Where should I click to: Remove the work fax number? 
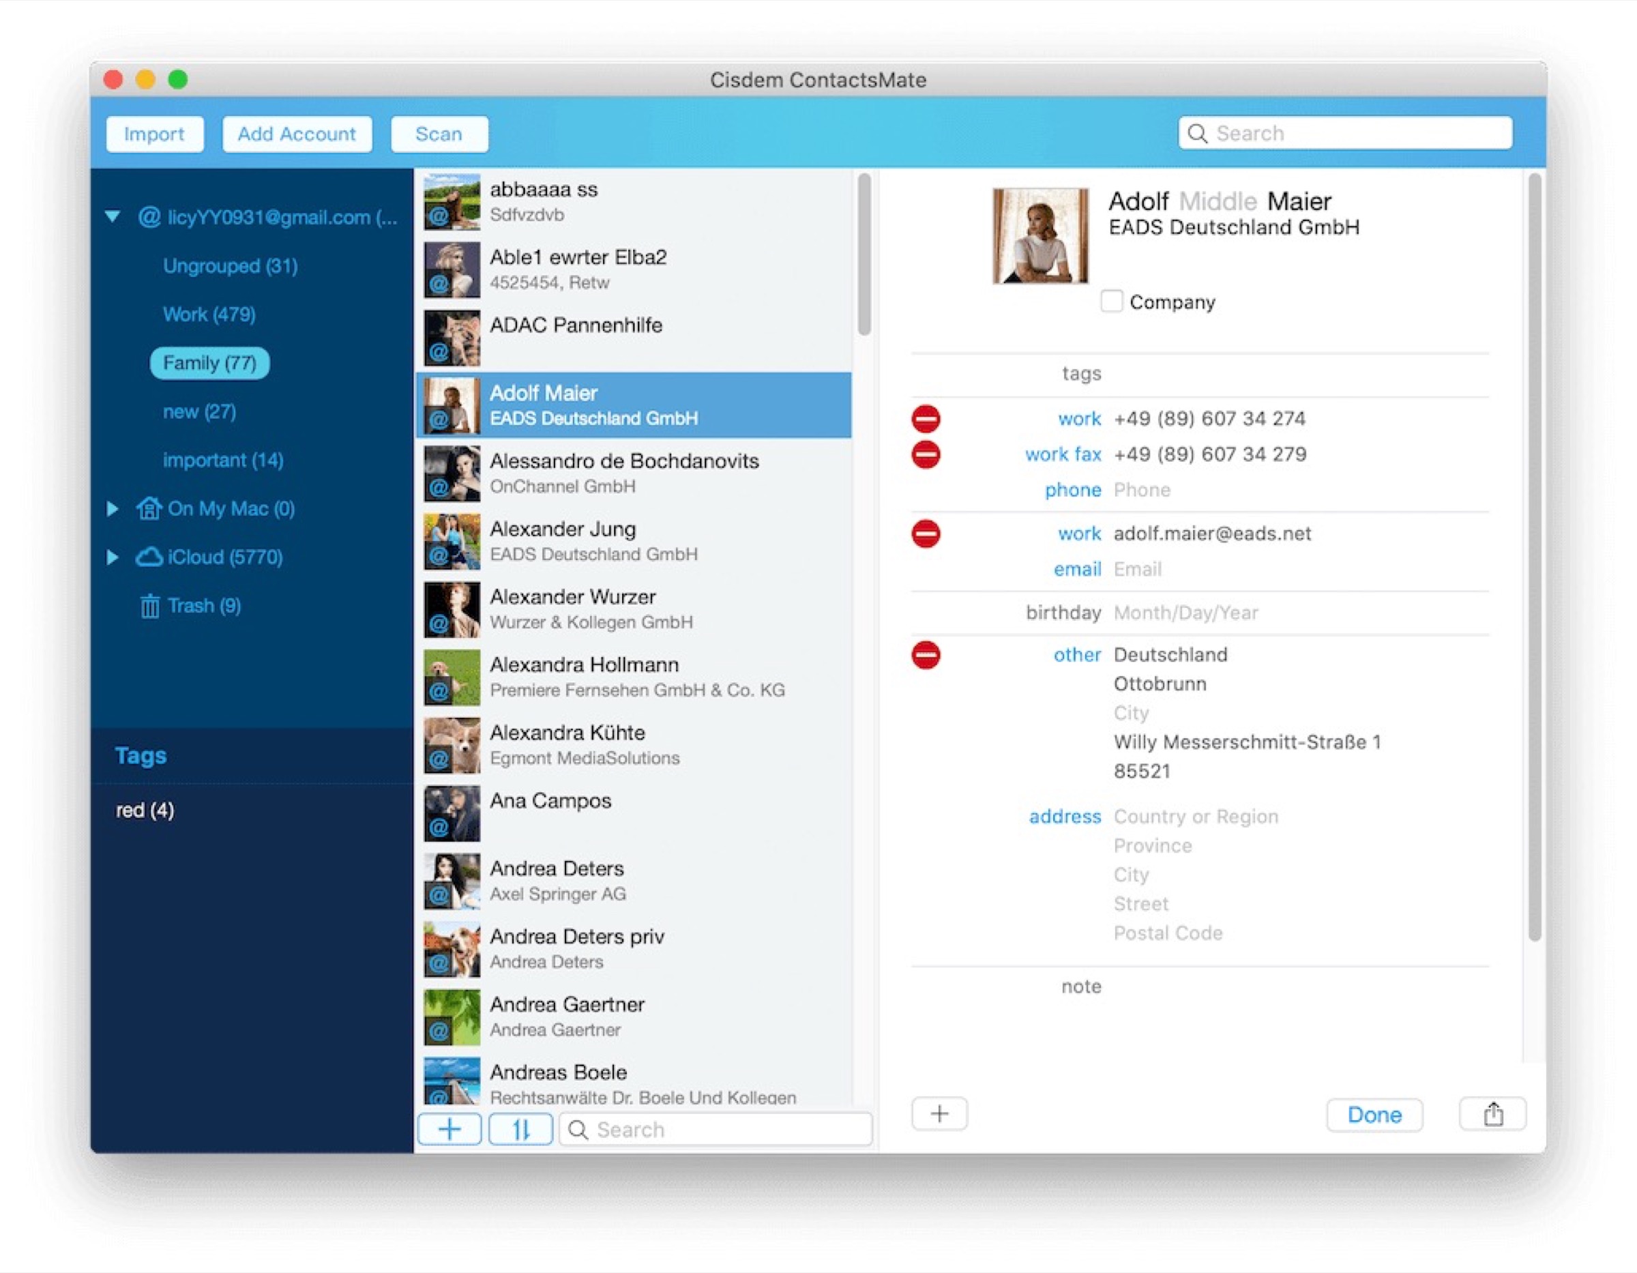[x=926, y=454]
